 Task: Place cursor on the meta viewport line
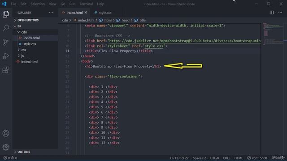155,25
